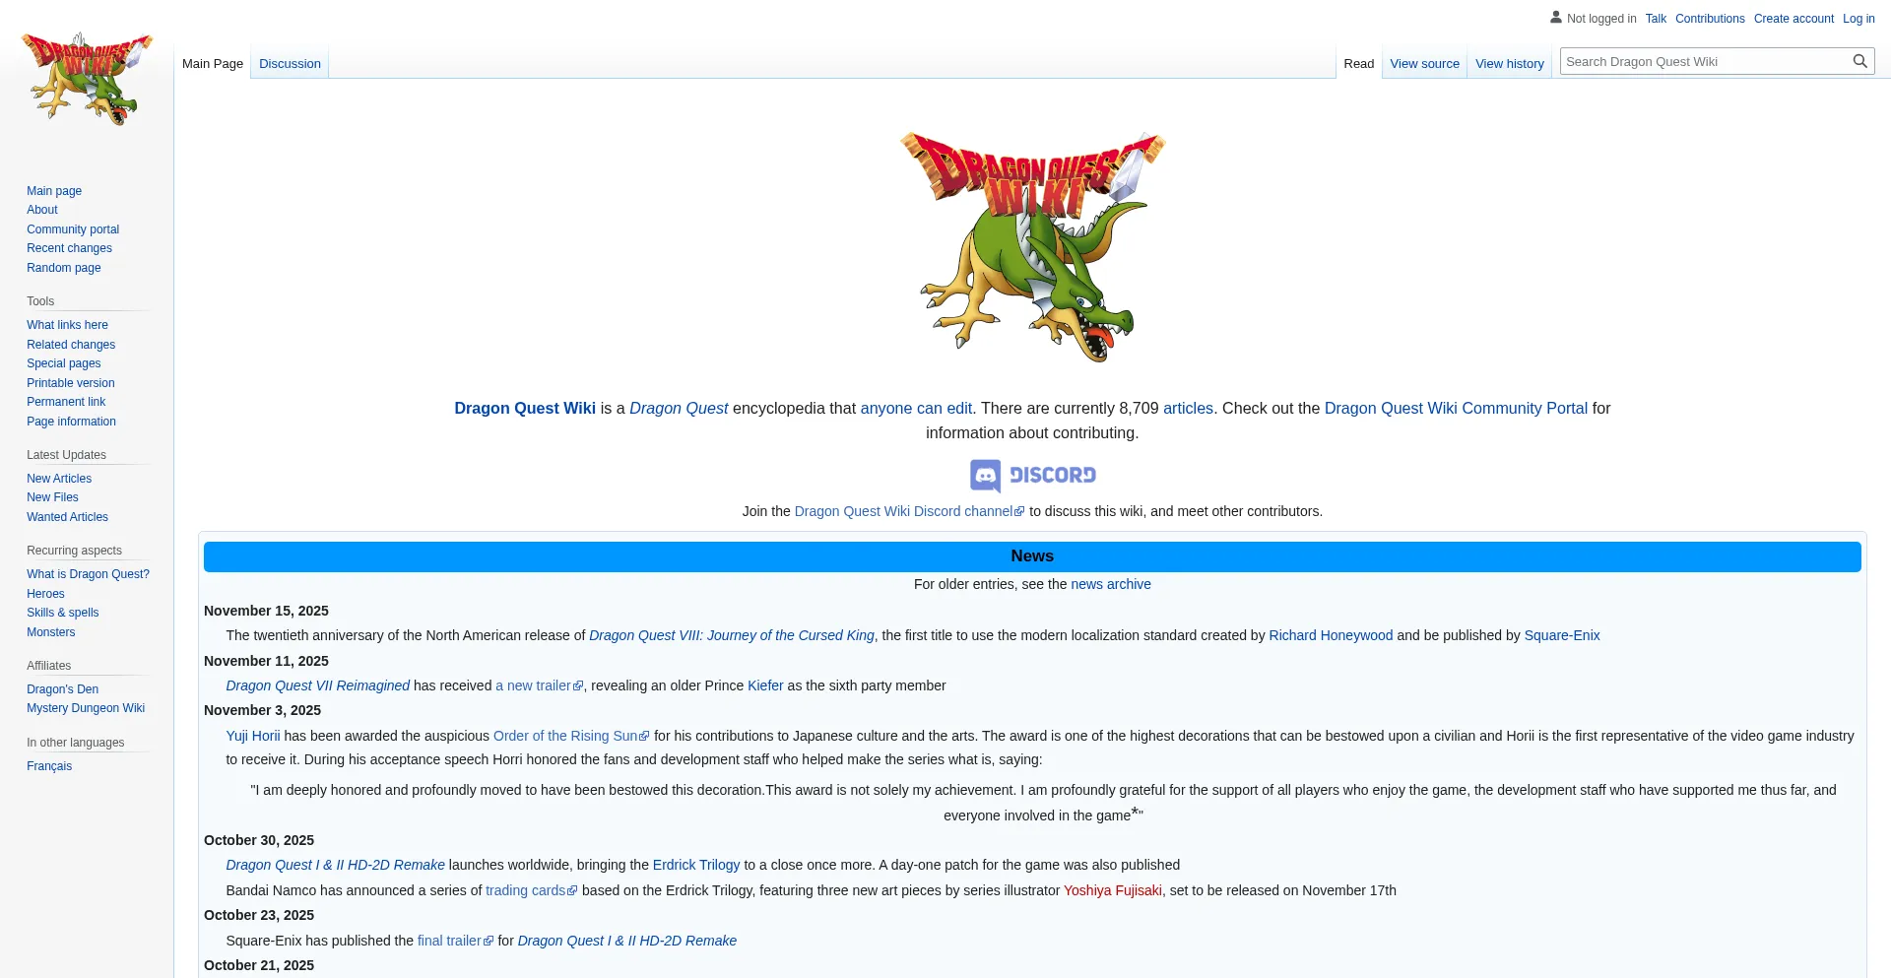Click the user silhouette icon near Not logged in
The width and height of the screenshot is (1891, 978).
pos(1556,17)
